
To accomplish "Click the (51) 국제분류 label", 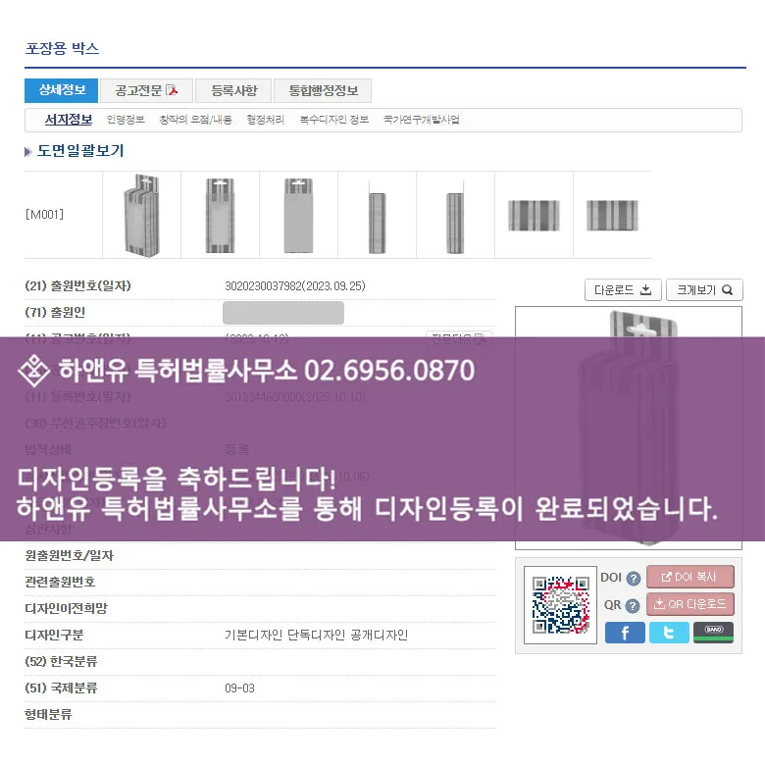I will [61, 688].
